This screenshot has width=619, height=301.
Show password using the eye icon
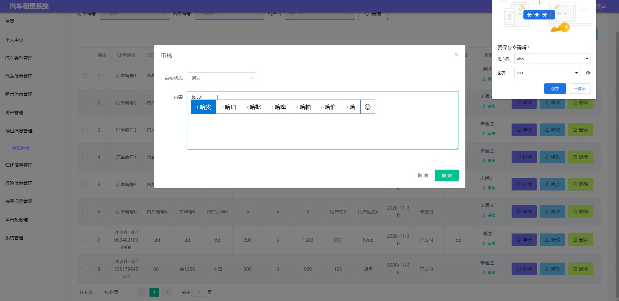point(588,73)
